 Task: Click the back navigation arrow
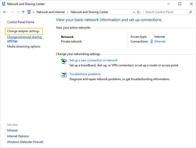(x=5, y=12)
